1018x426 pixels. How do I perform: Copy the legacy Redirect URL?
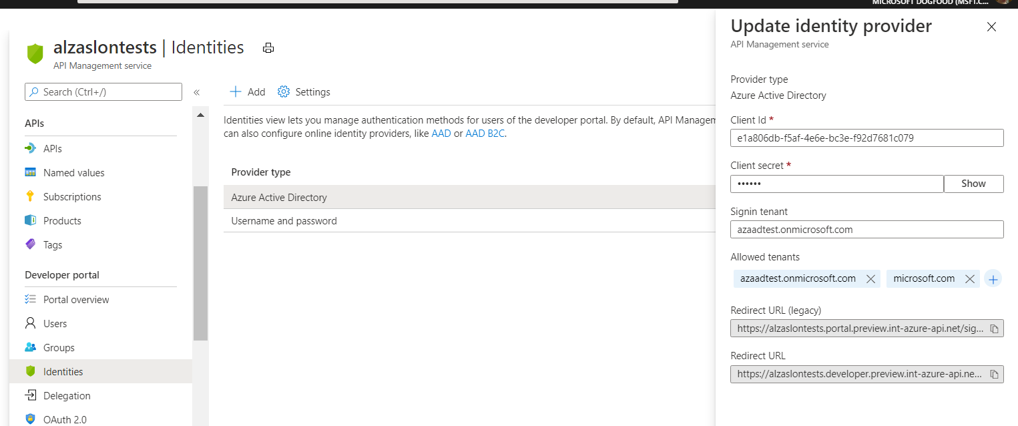(995, 328)
